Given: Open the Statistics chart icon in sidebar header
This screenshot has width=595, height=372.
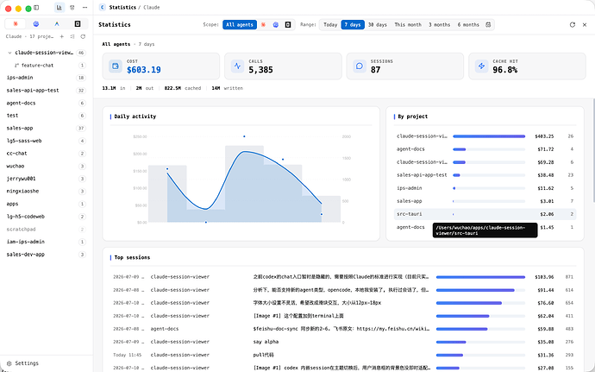Looking at the screenshot, I should click(x=60, y=8).
